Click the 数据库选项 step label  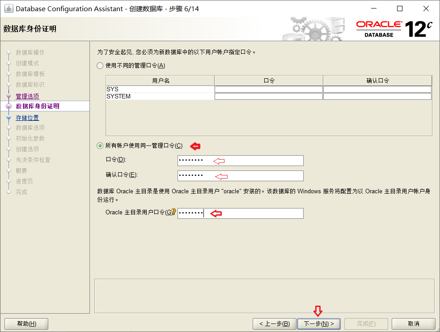pyautogui.click(x=30, y=128)
